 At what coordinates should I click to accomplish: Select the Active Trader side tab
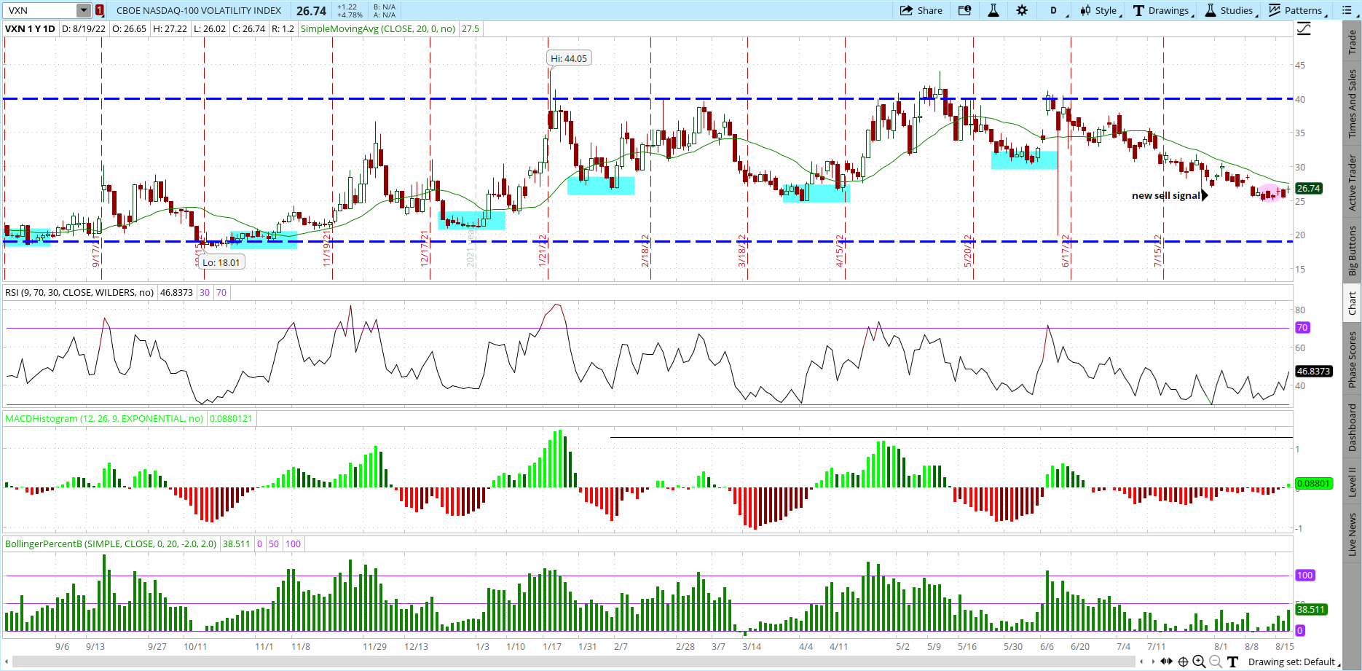coord(1353,182)
